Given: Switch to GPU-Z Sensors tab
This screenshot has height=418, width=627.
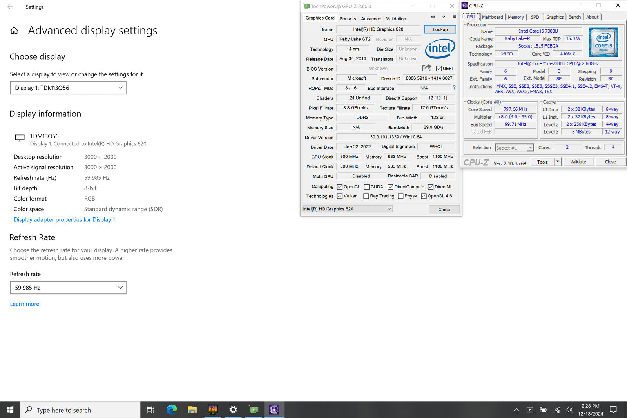Looking at the screenshot, I should point(348,18).
